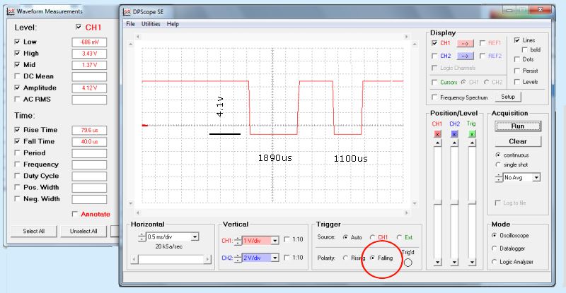
Task: Open the Help menu
Action: [173, 24]
